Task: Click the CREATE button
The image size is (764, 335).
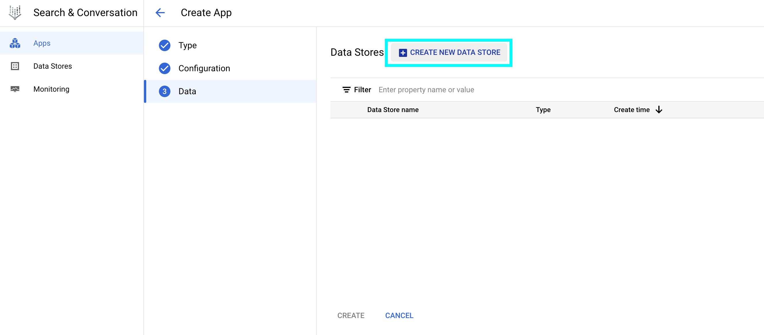Action: [351, 315]
